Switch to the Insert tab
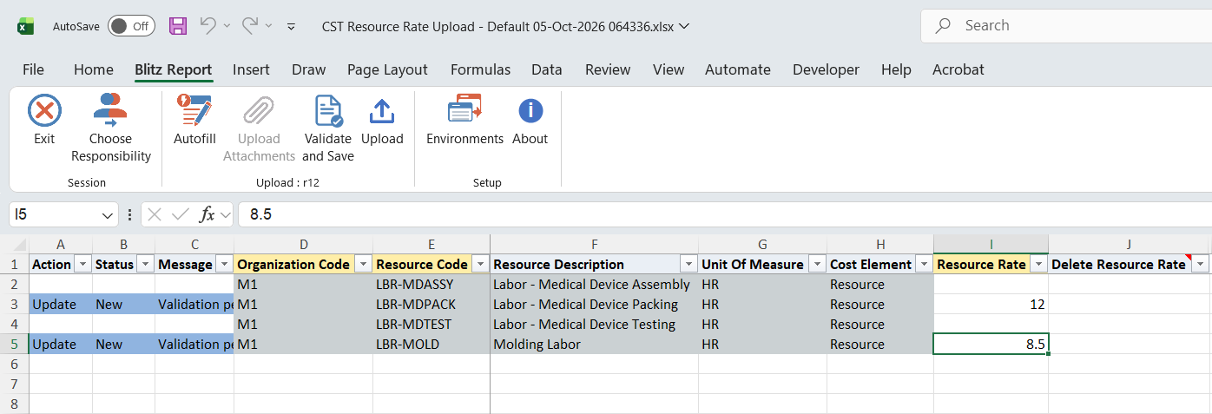Image resolution: width=1212 pixels, height=414 pixels. point(251,69)
